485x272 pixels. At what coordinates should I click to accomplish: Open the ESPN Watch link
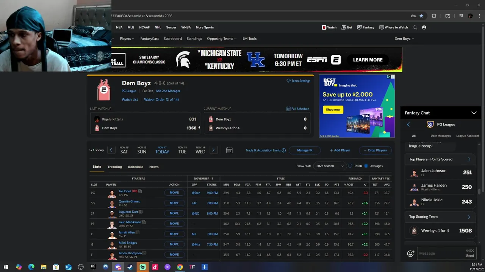click(x=329, y=27)
